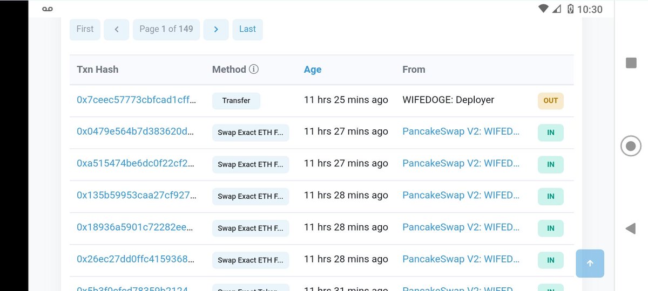Tap the 10:30 status bar clock
The height and width of the screenshot is (291, 648).
[x=590, y=9]
